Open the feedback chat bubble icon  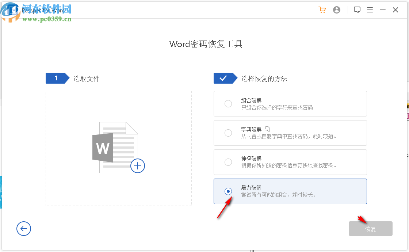click(x=357, y=9)
